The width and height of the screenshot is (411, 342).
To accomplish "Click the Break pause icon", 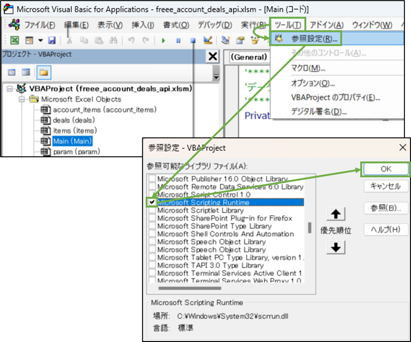I will [178, 40].
